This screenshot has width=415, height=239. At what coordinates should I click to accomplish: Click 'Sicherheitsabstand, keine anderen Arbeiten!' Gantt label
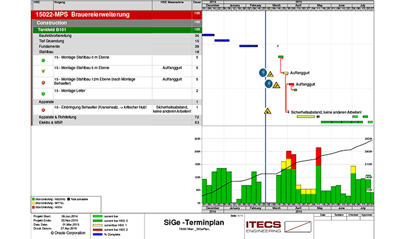(326, 112)
